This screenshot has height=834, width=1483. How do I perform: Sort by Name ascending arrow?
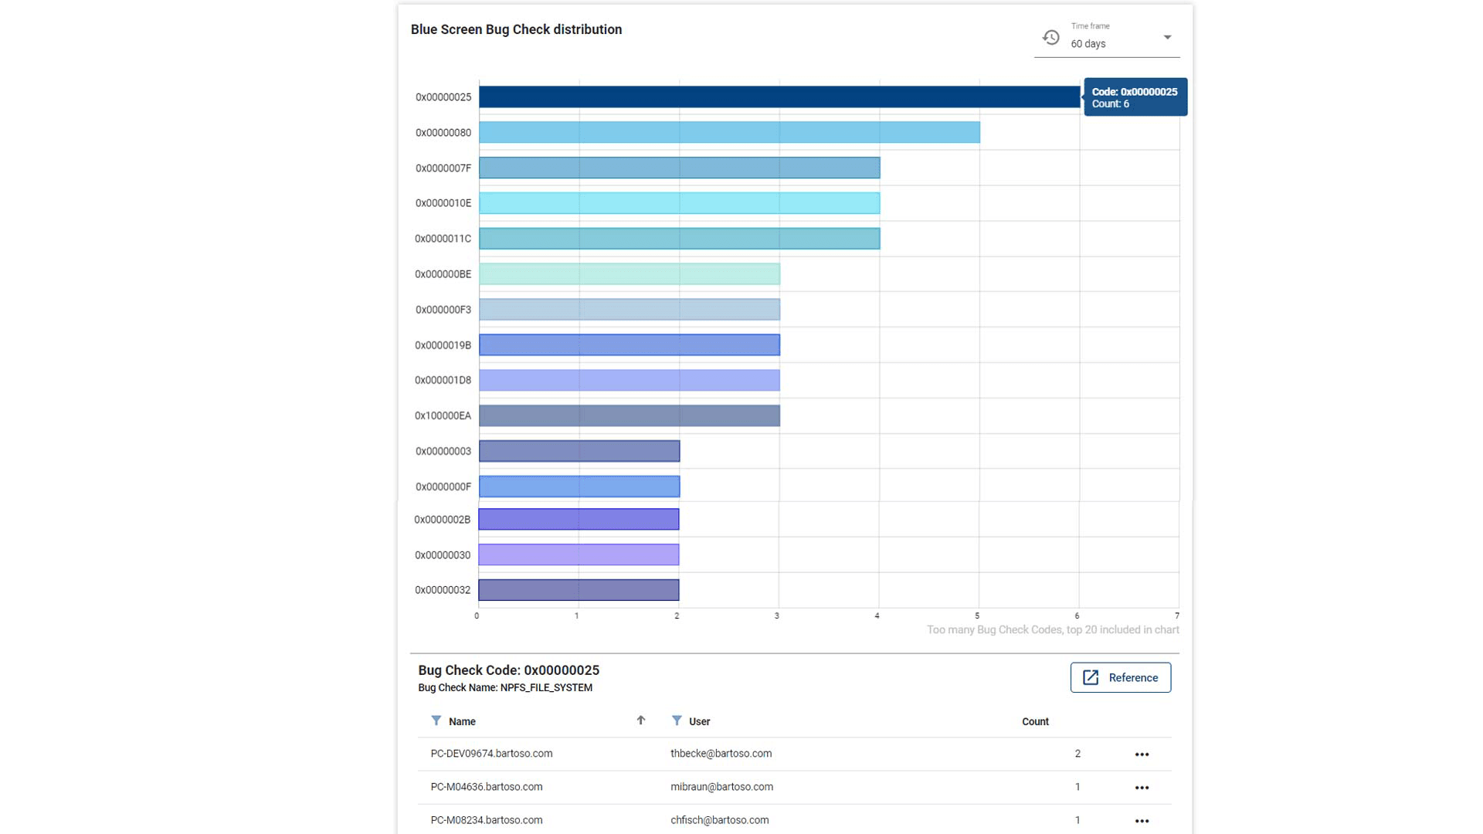point(640,720)
